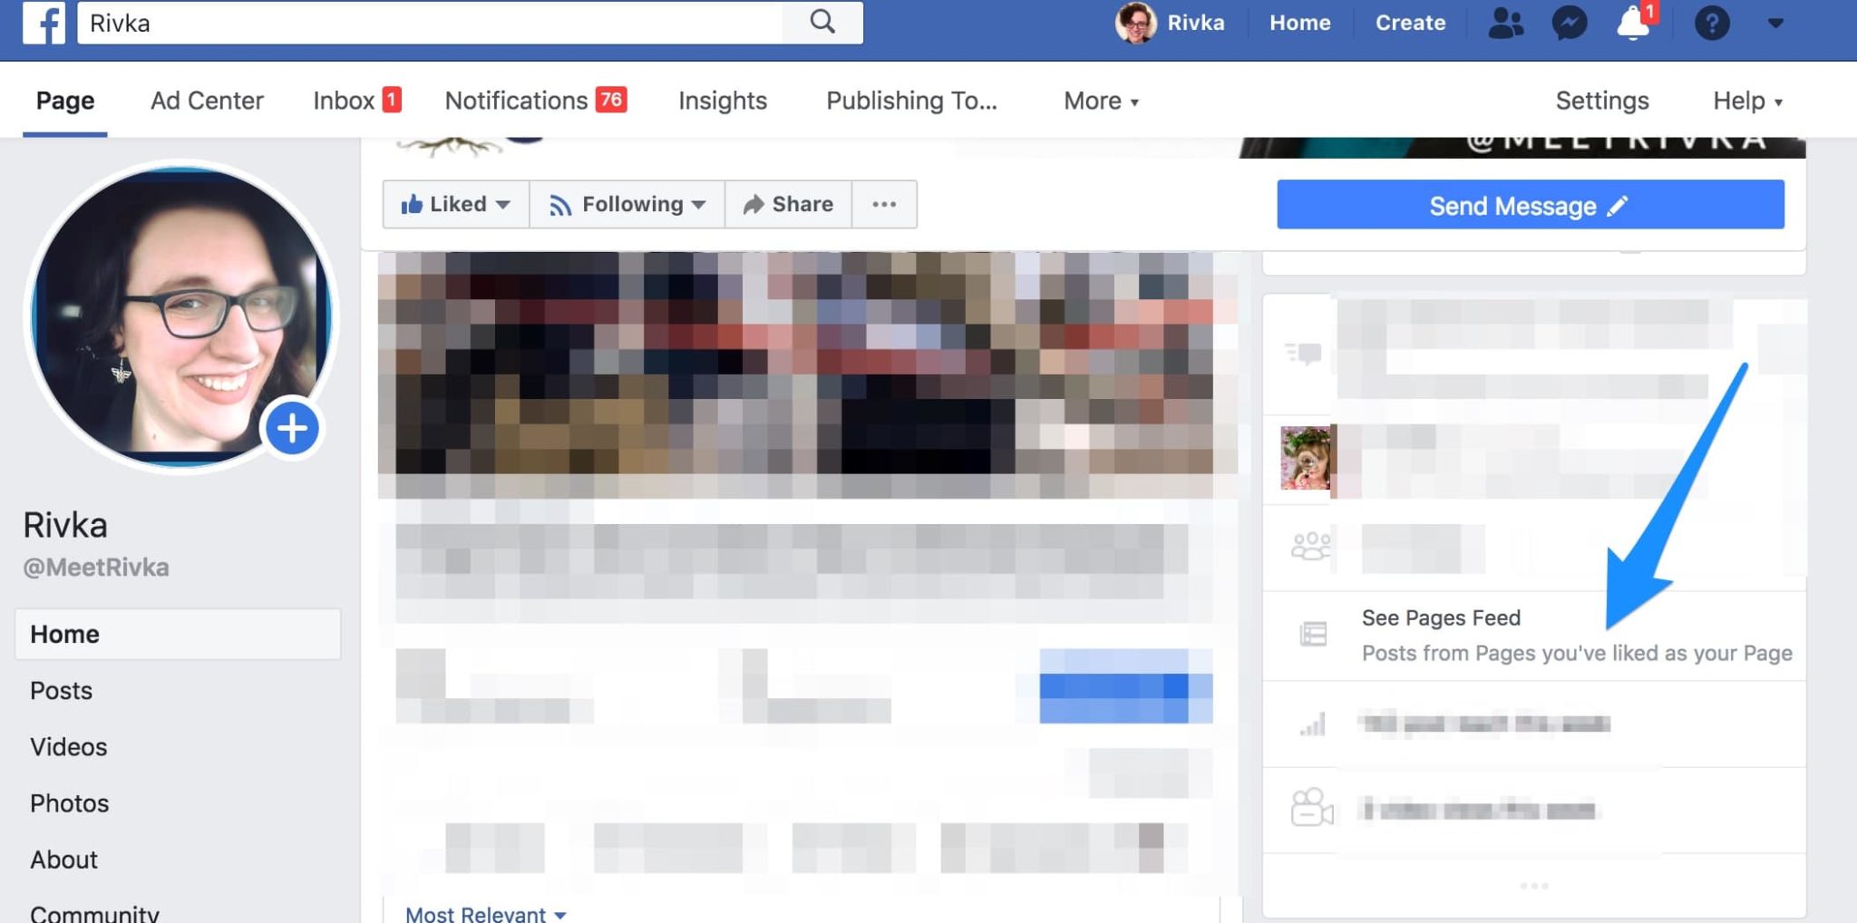The height and width of the screenshot is (923, 1857).
Task: Click the flower girl thumbnail image
Action: pyautogui.click(x=1306, y=458)
